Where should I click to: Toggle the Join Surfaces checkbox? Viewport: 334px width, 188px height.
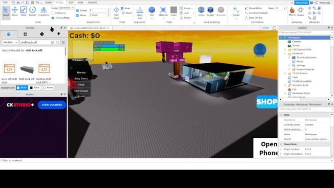pyautogui.click(x=53, y=18)
